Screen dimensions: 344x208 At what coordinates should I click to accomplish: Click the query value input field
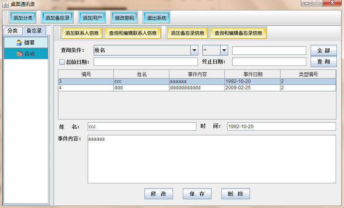pos(269,50)
